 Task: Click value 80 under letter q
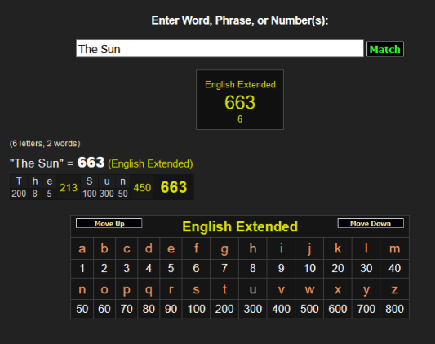point(149,309)
